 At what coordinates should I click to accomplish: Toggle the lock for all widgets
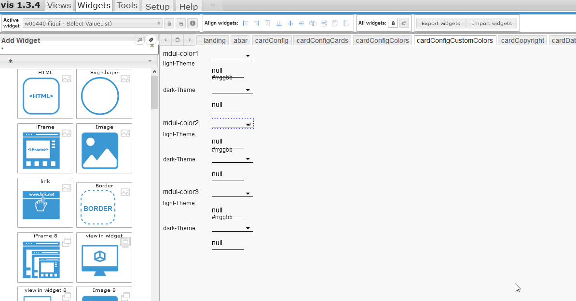point(393,23)
